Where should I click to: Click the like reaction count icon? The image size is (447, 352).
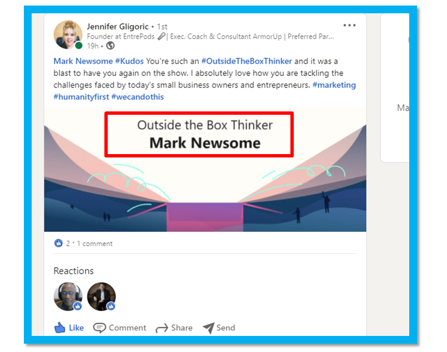click(x=58, y=243)
